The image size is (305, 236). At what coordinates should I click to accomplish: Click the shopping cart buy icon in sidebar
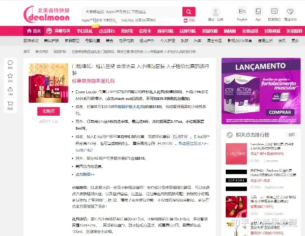pyautogui.click(x=10, y=103)
